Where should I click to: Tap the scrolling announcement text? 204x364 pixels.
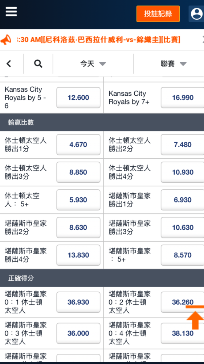point(99,39)
